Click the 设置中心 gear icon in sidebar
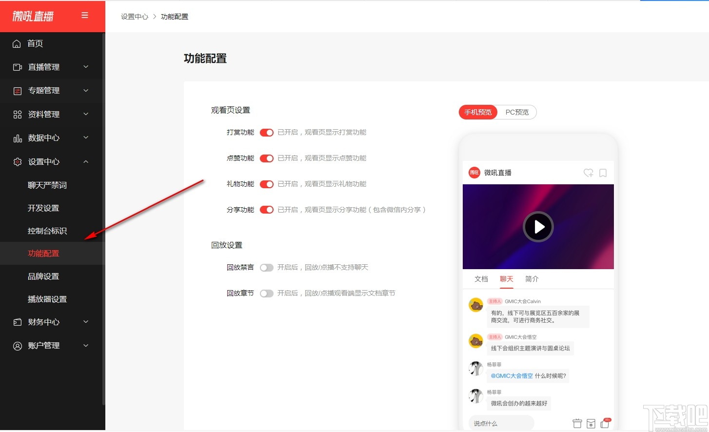Screen dimensions: 709x432 [x=18, y=161]
